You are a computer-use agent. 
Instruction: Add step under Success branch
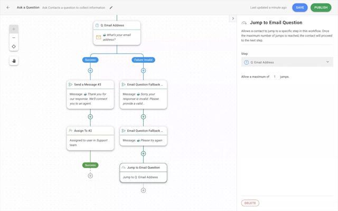(x=90, y=70)
